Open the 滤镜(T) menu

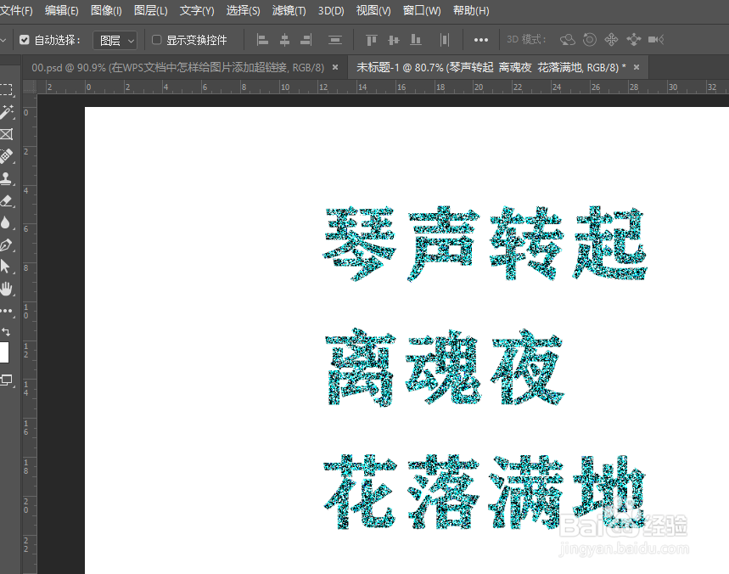coord(289,10)
